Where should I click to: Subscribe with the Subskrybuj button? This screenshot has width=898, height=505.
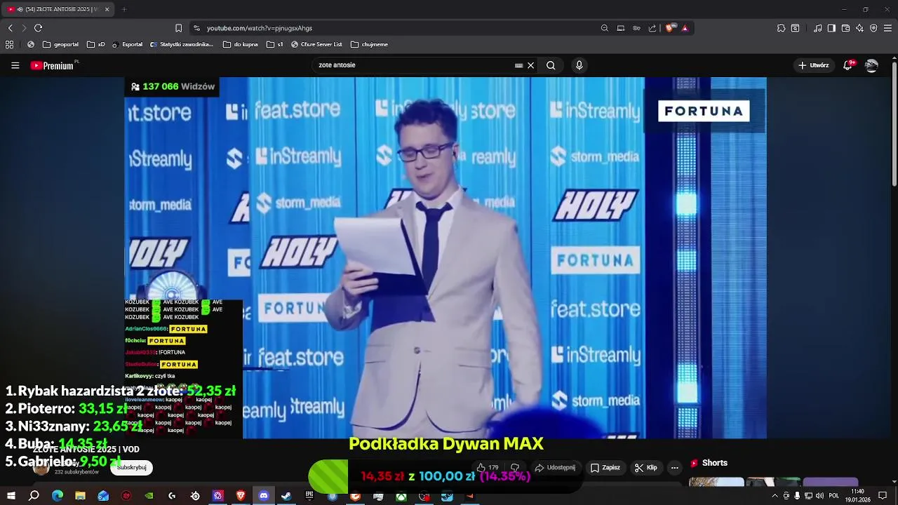[x=131, y=467]
